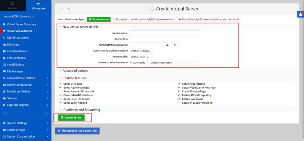Click Return to virtual servers list
Screen dimensions: 304x141
pyautogui.click(x=77, y=131)
